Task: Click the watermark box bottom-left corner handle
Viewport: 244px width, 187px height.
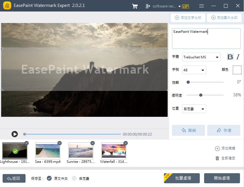Action: pyautogui.click(x=2, y=89)
